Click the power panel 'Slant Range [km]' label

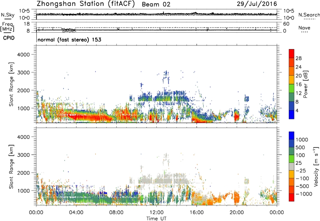coord(11,84)
